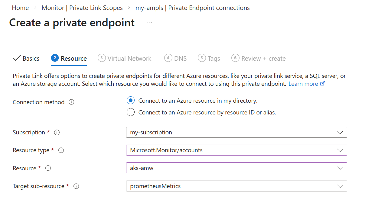Click info icon beside Subscription label
This screenshot has height=215, width=388.
(x=57, y=132)
